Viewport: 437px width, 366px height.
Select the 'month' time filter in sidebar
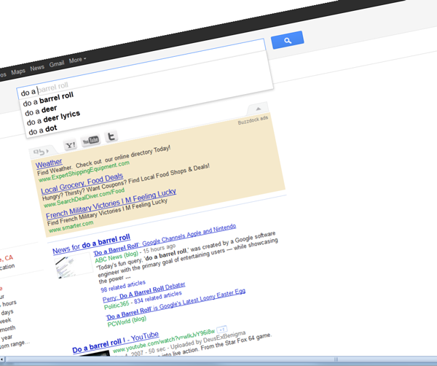coord(8,329)
